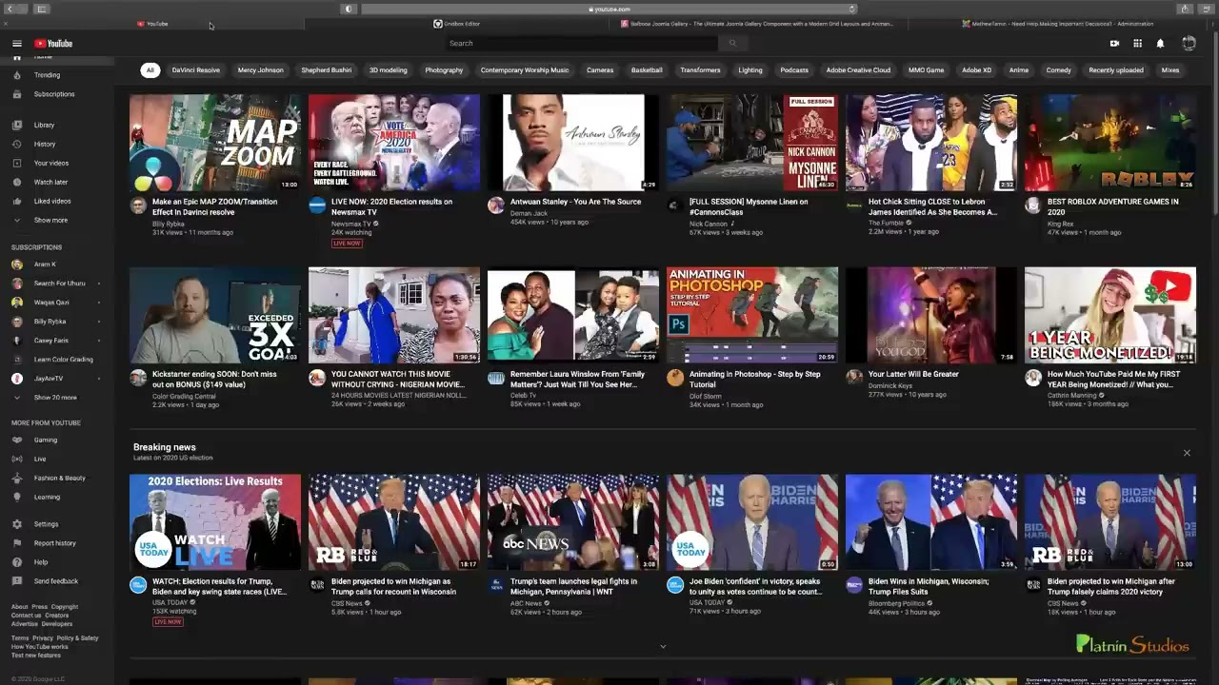Open the YouTube apps grid icon
Viewport: 1219px width, 685px height.
1137,44
